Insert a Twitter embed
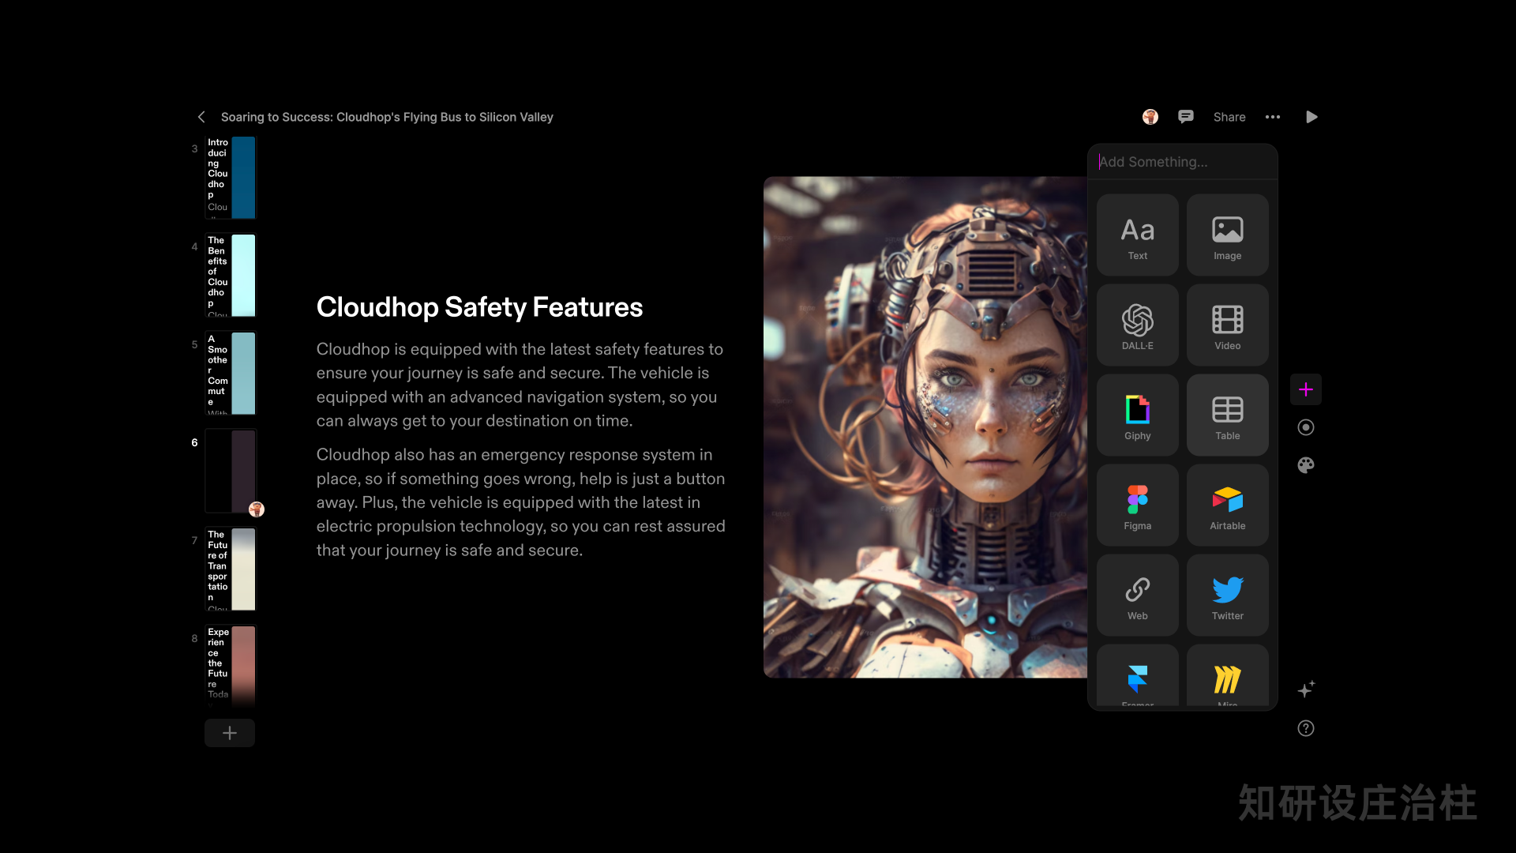Viewport: 1516px width, 853px height. click(x=1227, y=595)
